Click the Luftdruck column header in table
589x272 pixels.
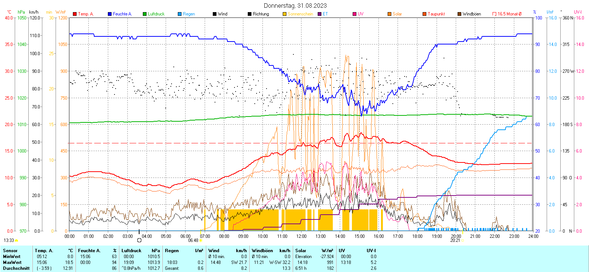131,251
